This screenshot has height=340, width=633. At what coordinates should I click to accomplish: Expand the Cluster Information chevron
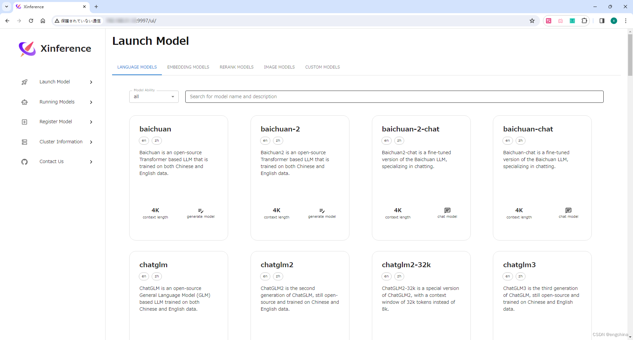[91, 142]
